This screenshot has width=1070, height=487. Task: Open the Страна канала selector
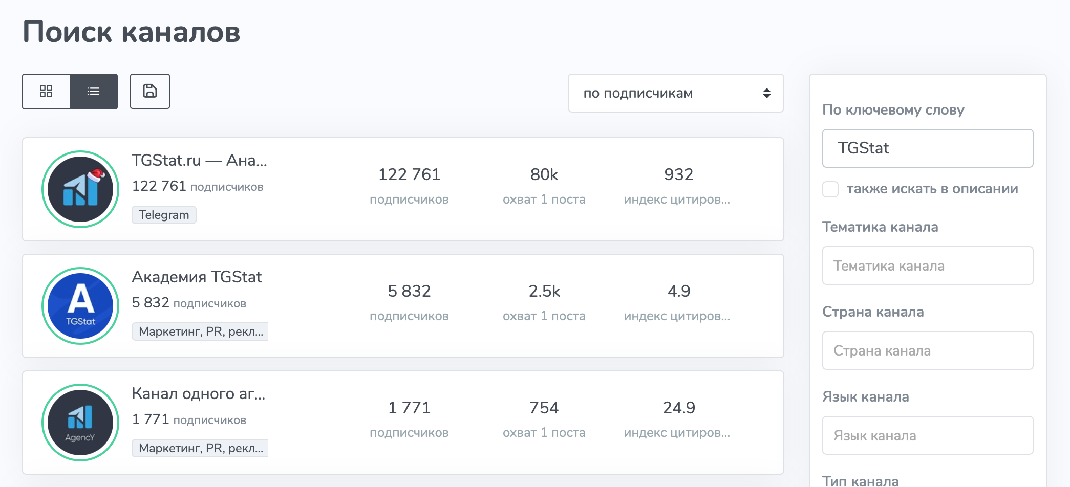click(x=928, y=350)
